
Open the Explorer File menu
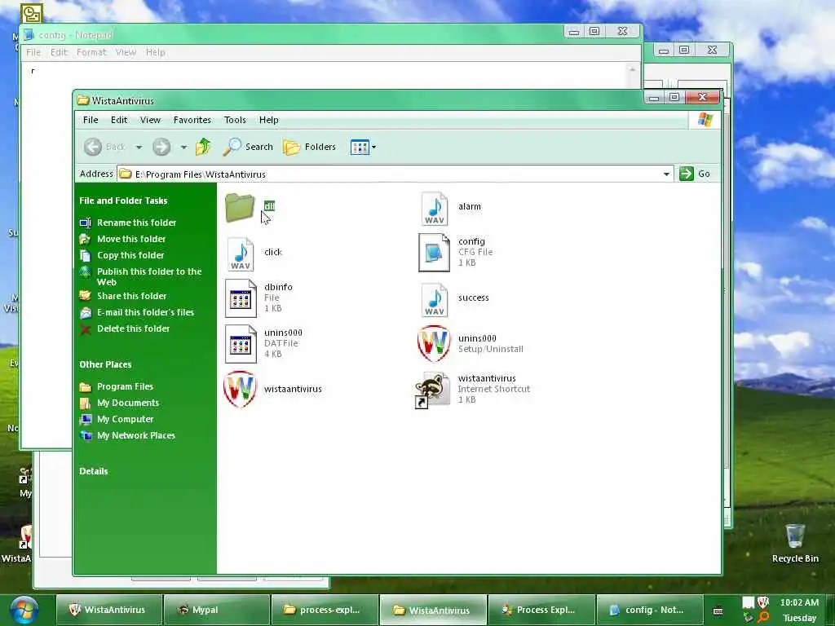[x=91, y=120]
